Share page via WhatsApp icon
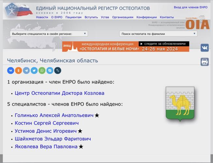Screen dimensions: 213x163 coord(42,70)
